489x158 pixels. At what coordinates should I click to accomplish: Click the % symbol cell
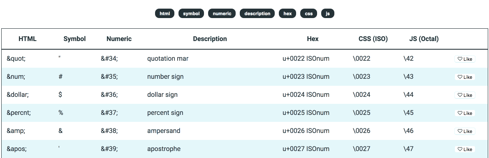(x=61, y=112)
